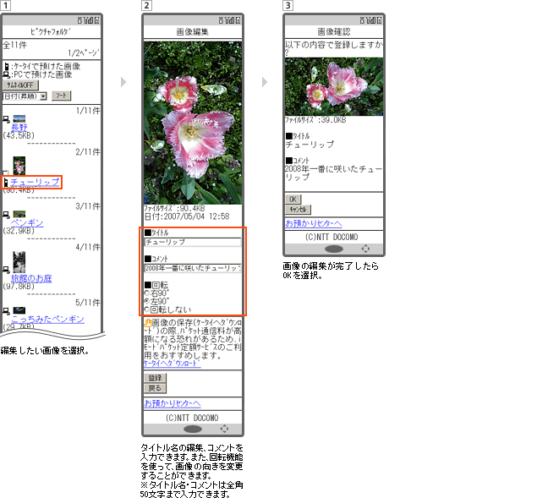The height and width of the screenshot is (498, 548).
Task: Click status bar signal icons on ピクチャフォルダ phone
Action: (88, 20)
